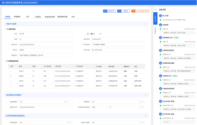The image size is (197, 125).
Task: Select the 女 radio button
Action: coord(98,34)
